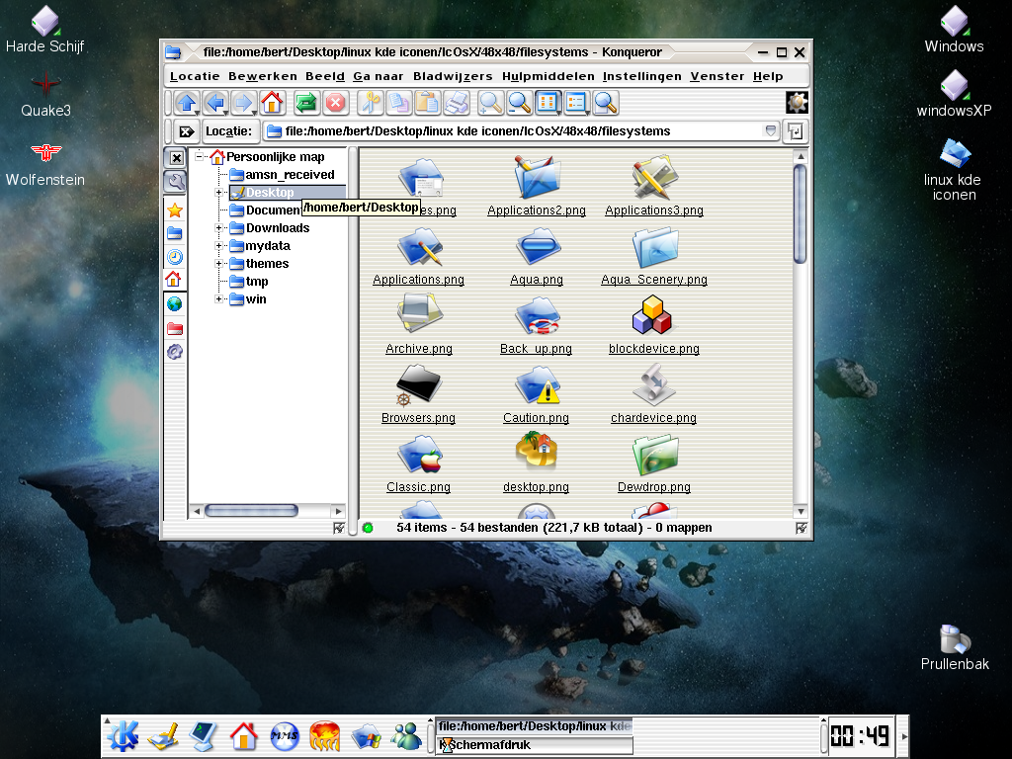Go forward with the right arrow button
This screenshot has width=1012, height=759.
pyautogui.click(x=243, y=103)
